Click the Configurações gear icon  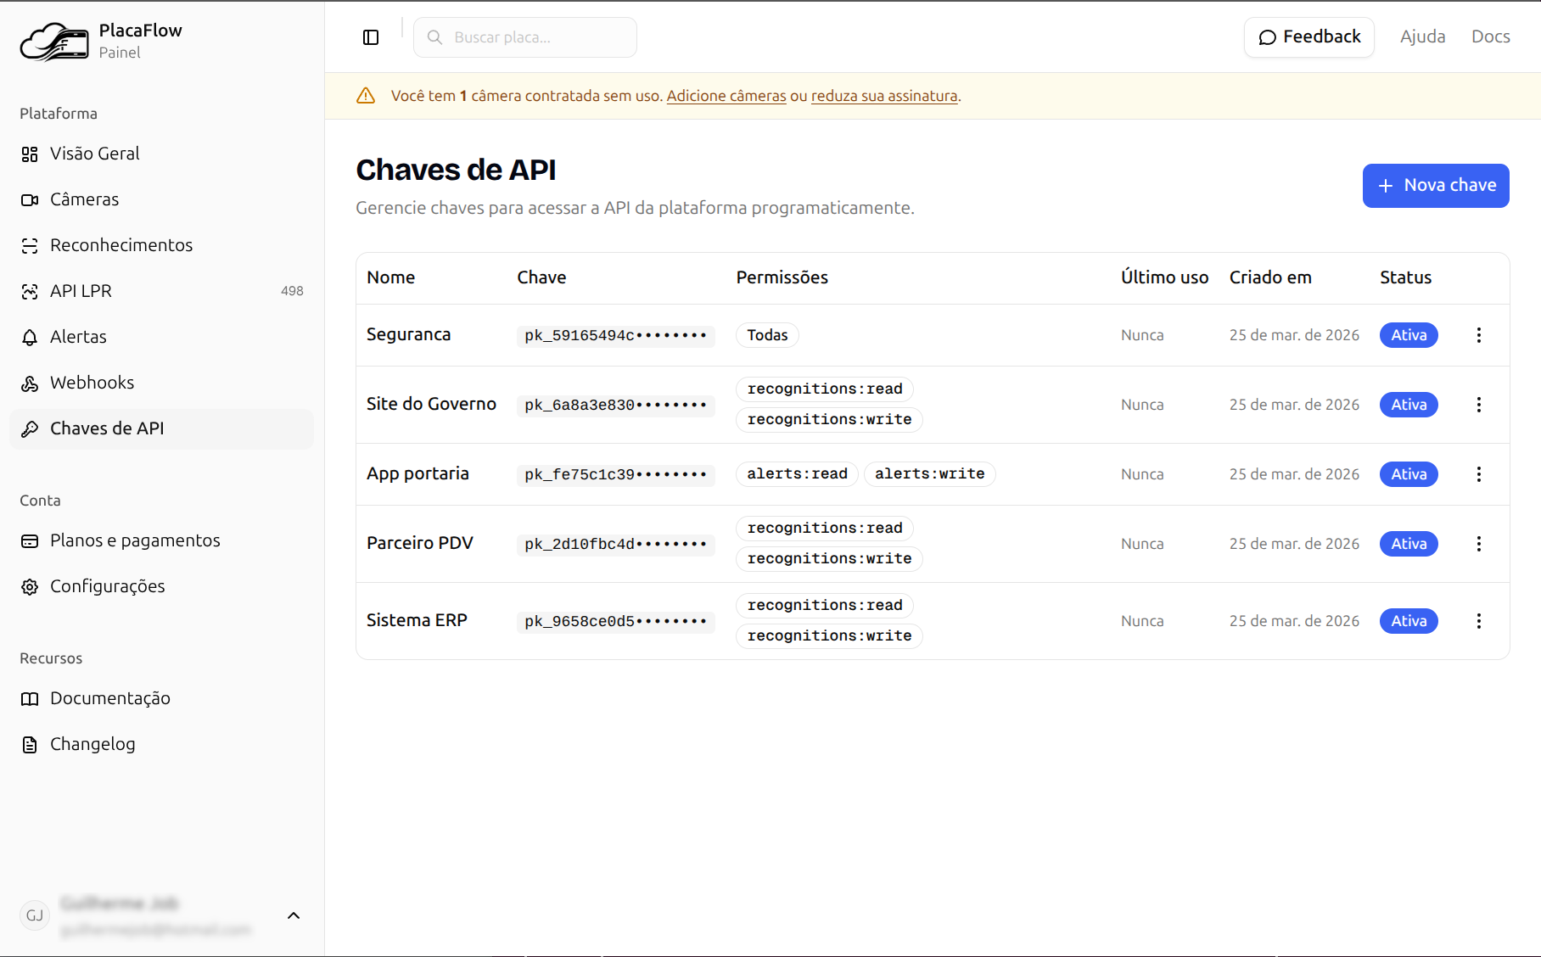click(30, 587)
